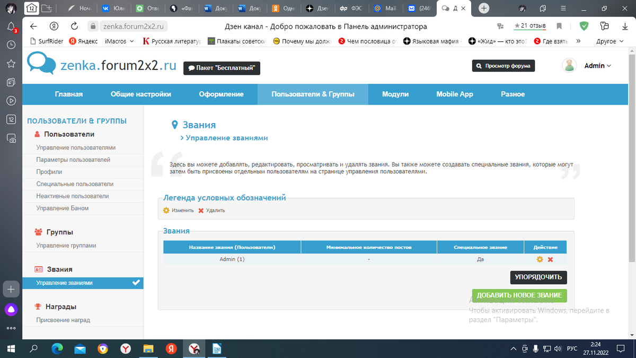Reload page with refresh icon

75,26
